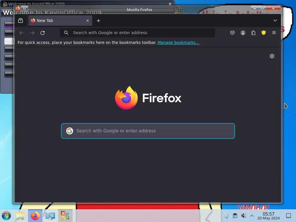Open the control panel taskbar icon
The image size is (296, 222).
(x=50, y=216)
